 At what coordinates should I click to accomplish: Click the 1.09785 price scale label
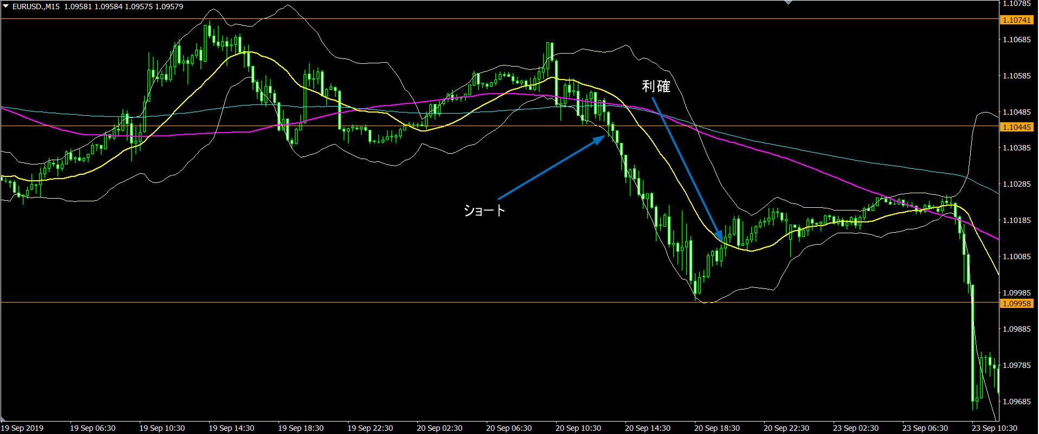1017,365
